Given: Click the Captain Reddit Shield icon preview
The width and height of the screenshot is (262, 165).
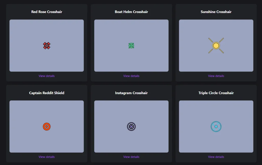Looking at the screenshot, I should 47,126.
